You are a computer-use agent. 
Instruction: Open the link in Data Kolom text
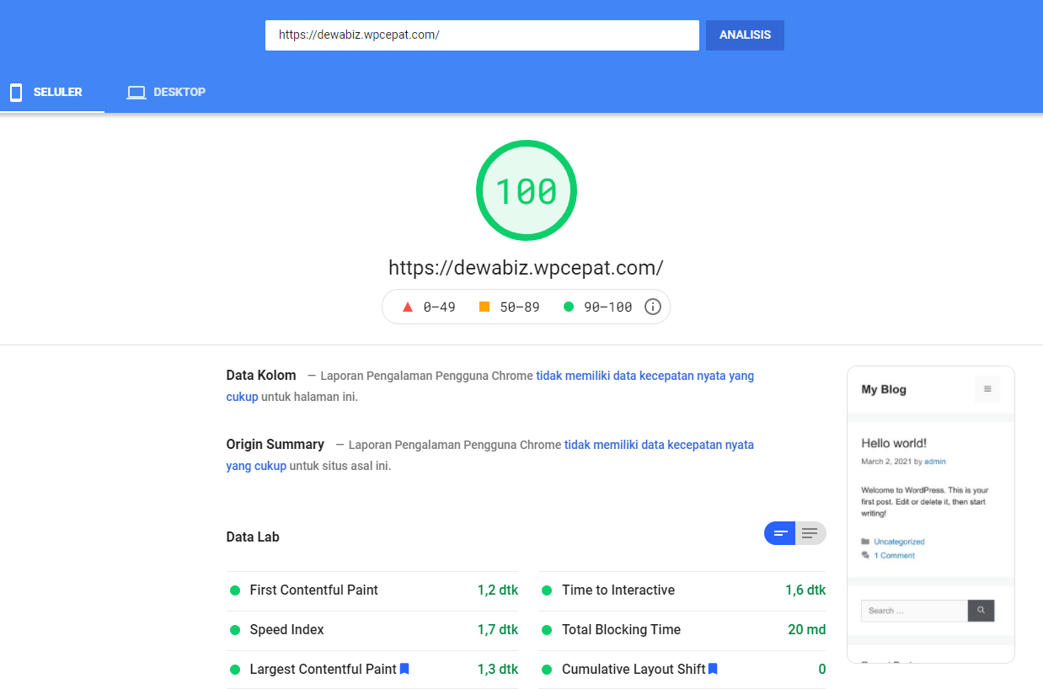point(645,376)
